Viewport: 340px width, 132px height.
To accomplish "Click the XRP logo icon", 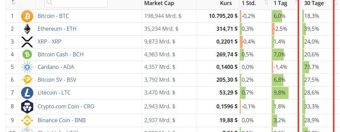I will [x=27, y=42].
